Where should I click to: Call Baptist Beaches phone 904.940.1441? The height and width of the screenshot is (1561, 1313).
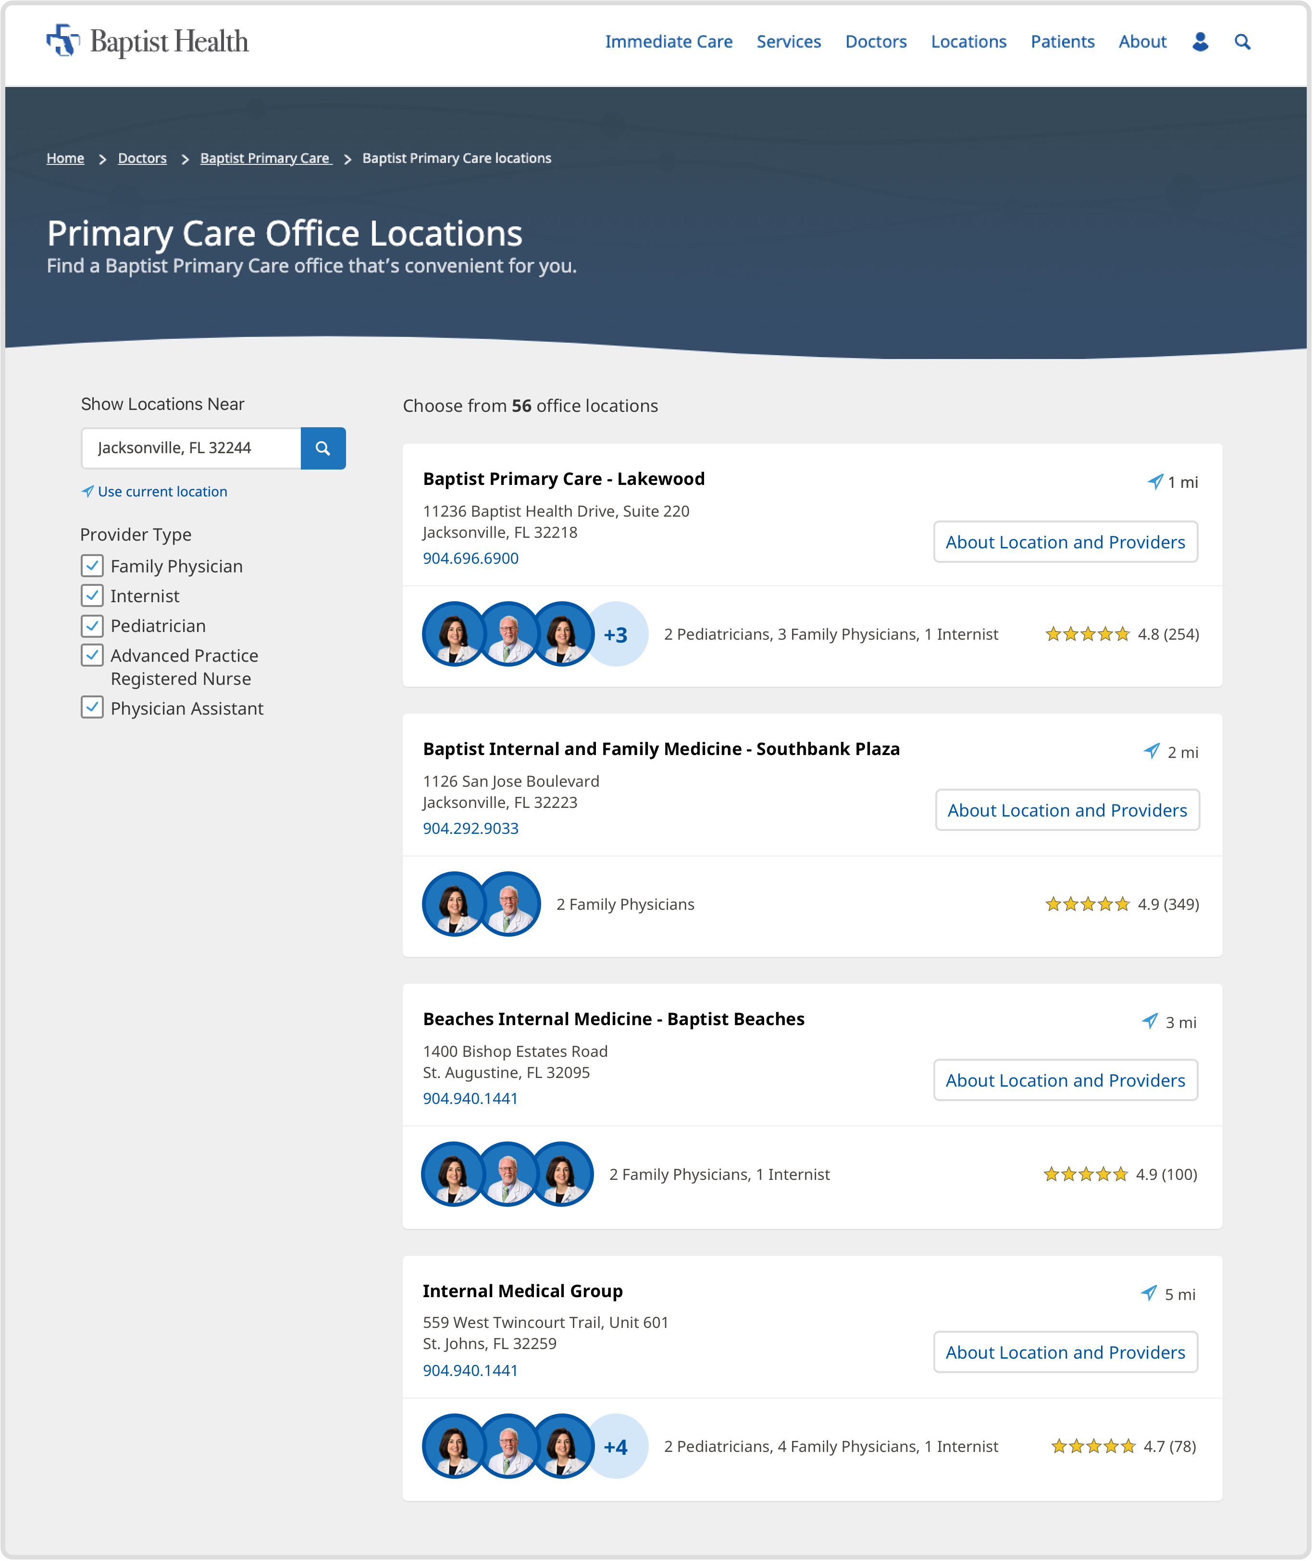coord(471,1099)
